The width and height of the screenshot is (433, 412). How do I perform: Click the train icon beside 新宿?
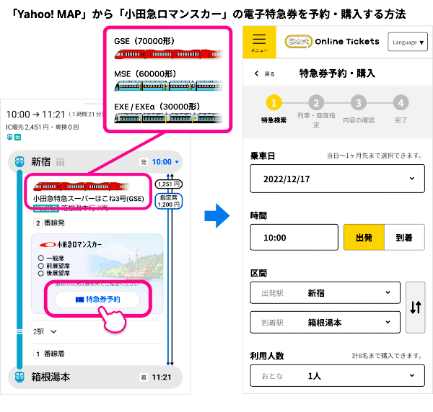click(x=19, y=161)
